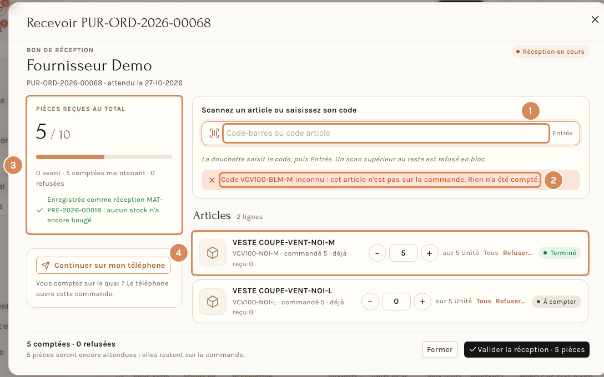Receive all with Tous on the VCV100-NOI-L line

pyautogui.click(x=484, y=301)
